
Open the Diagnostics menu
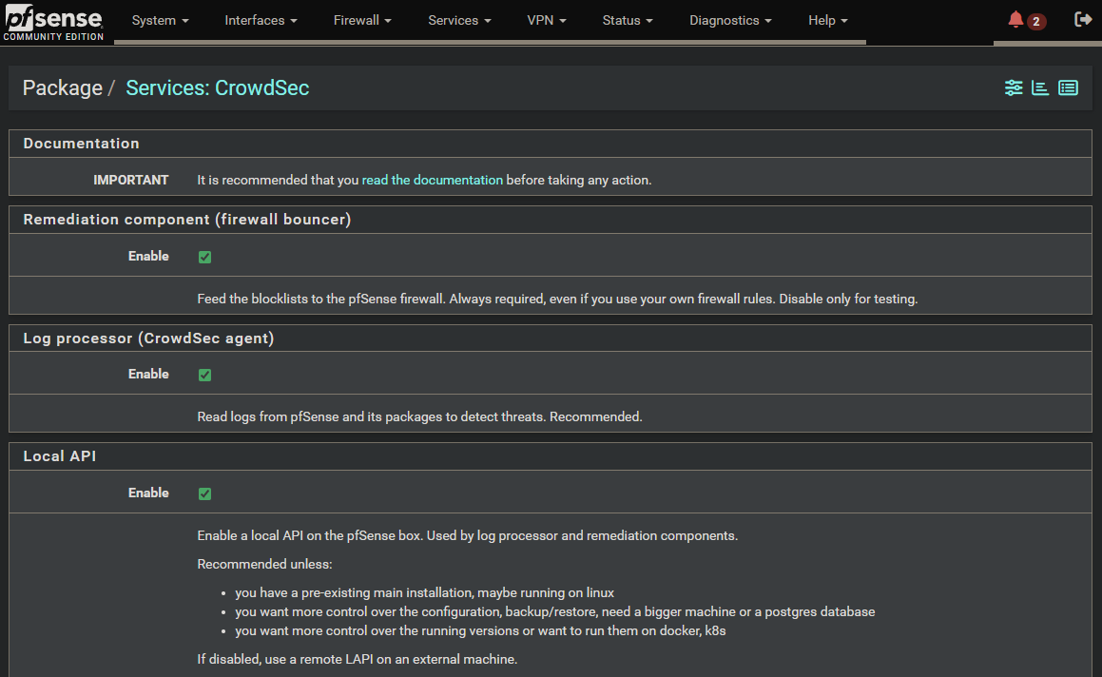pyautogui.click(x=730, y=21)
